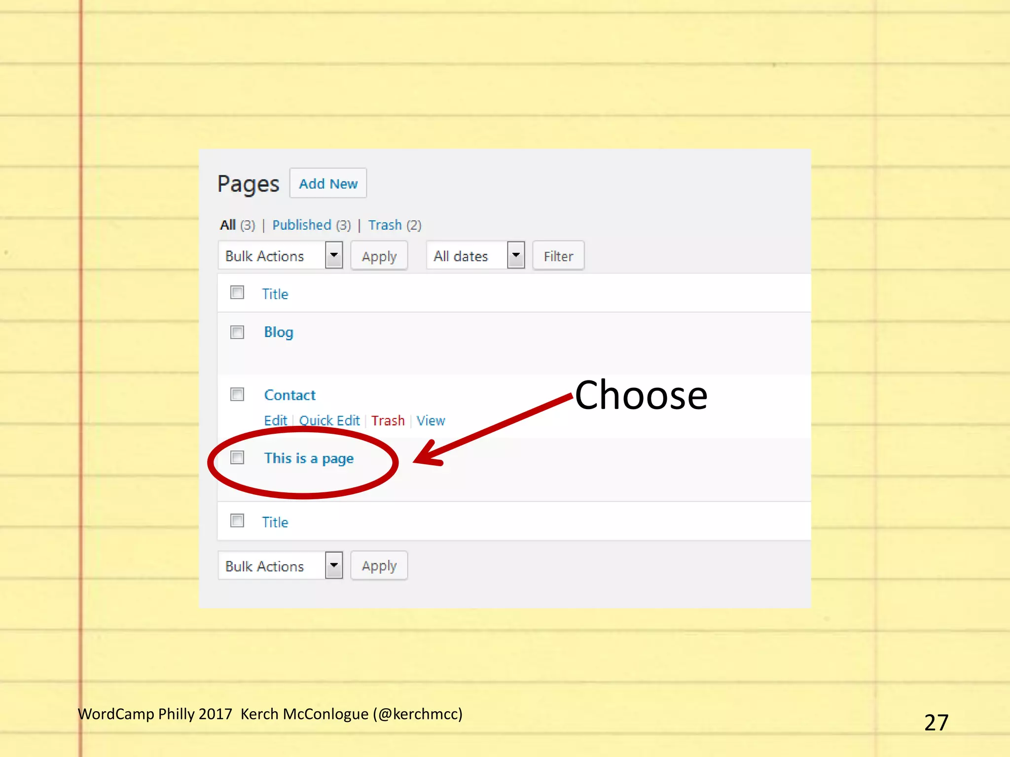Check the Blog page checkbox

(237, 332)
